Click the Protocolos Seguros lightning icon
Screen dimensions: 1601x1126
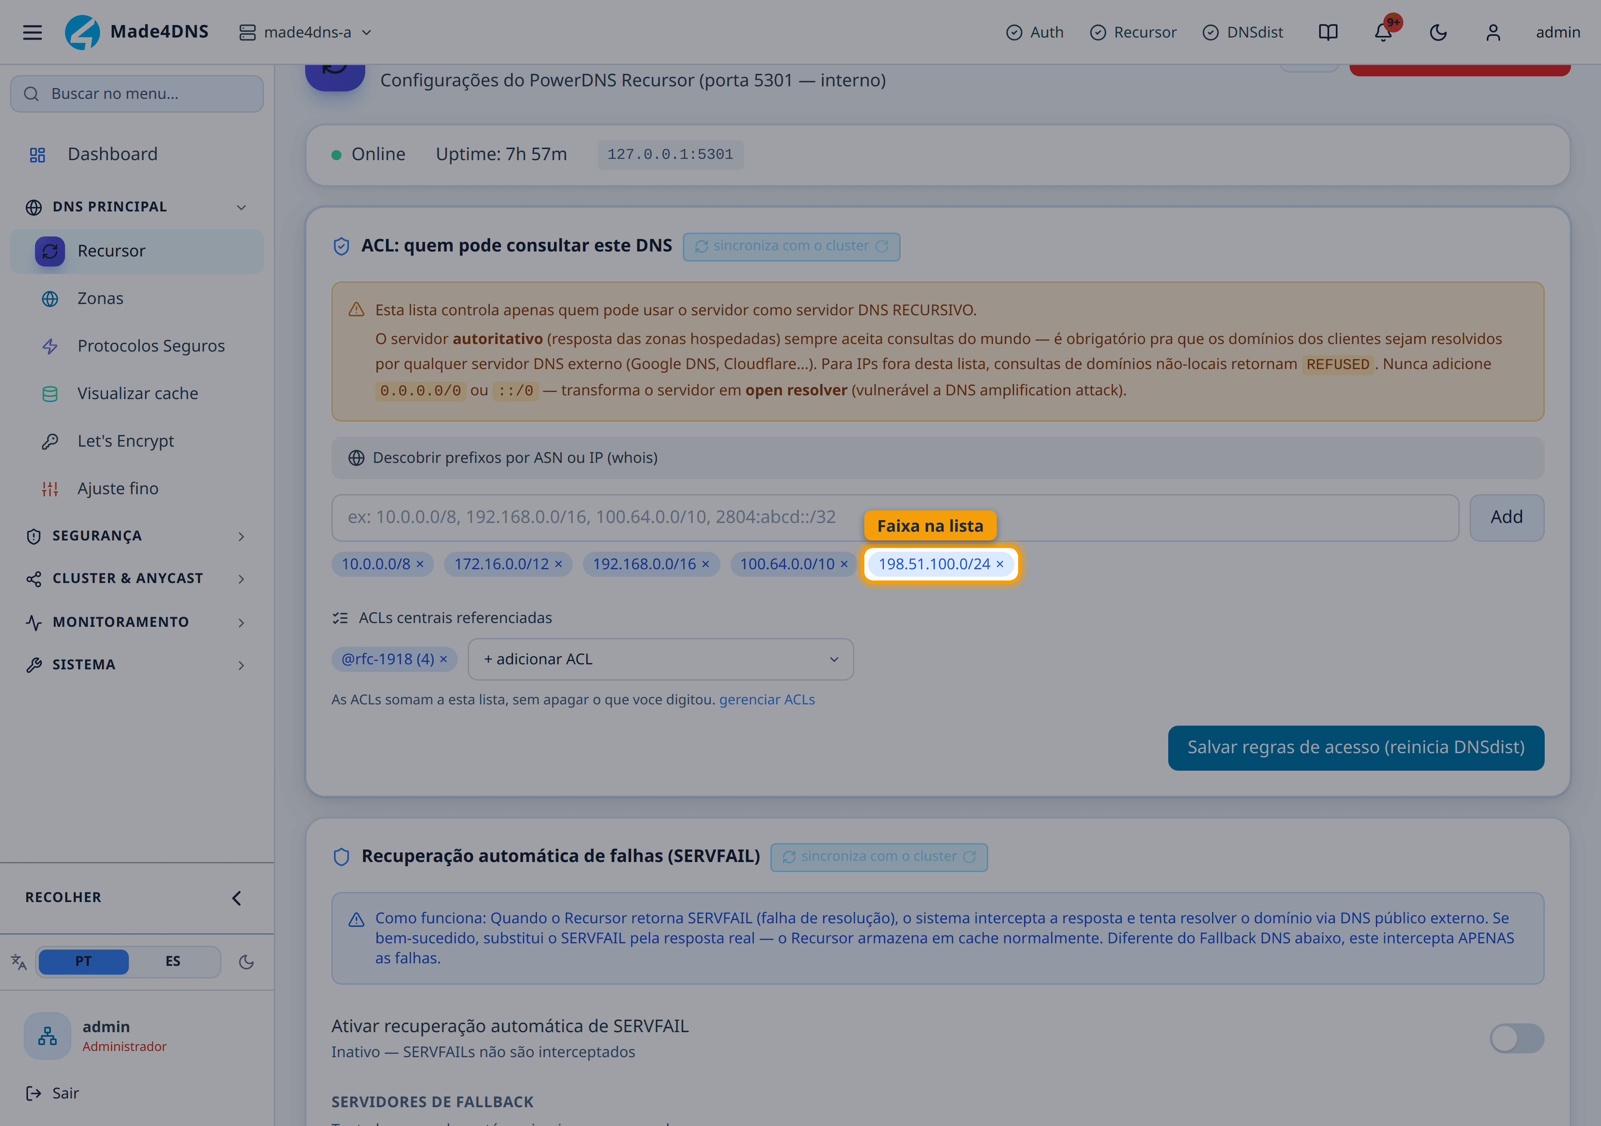[x=50, y=346]
